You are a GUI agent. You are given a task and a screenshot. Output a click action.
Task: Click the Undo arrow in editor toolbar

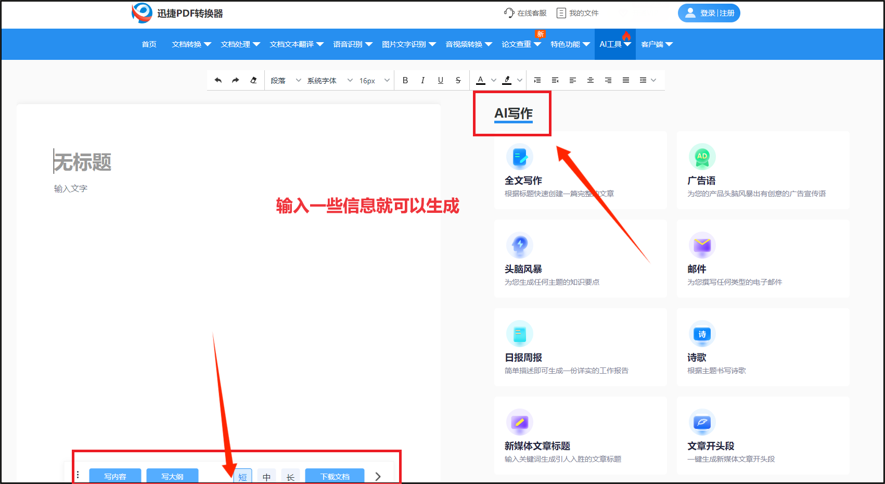point(218,80)
